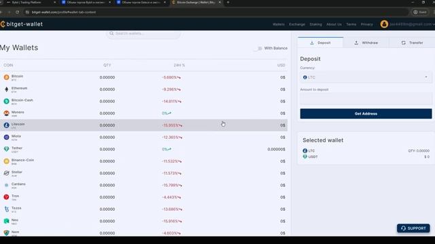Screen dimensions: 435x244
Task: Select the Bitcoin wallet name
Action: (17, 76)
